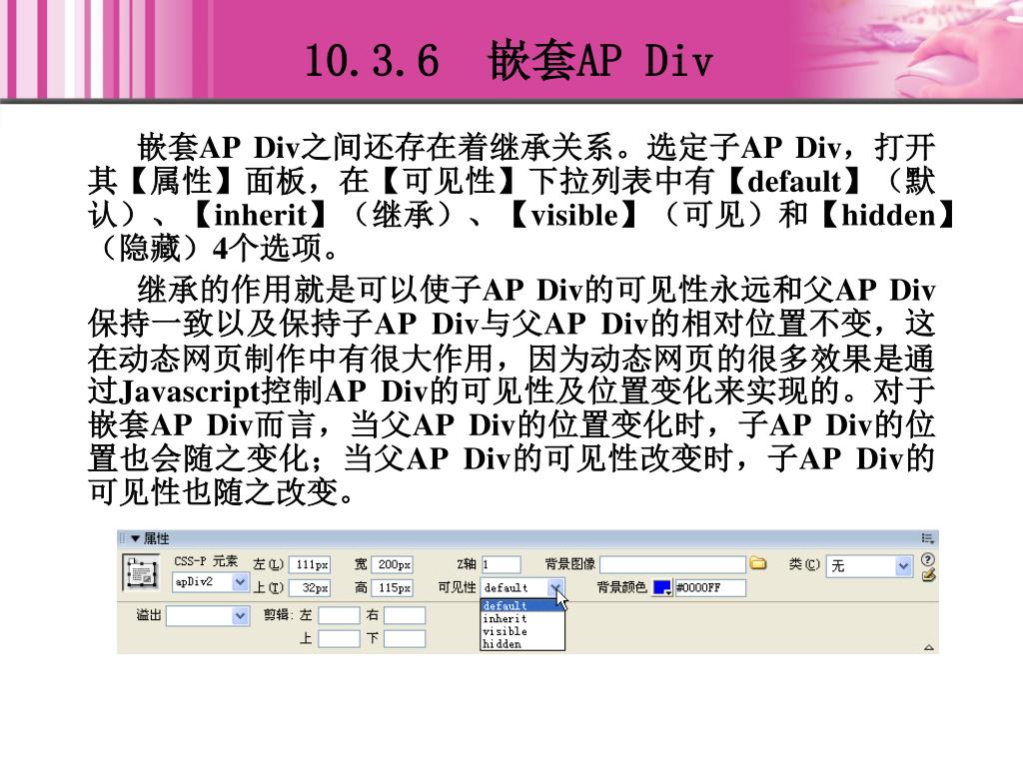This screenshot has height=767, width=1023.
Task: Click the 可见性 dropdown arrow
Action: click(x=556, y=588)
